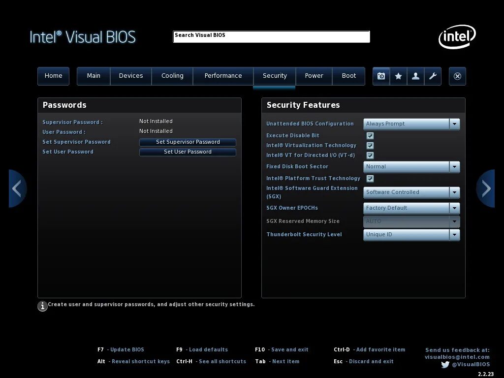
Task: Toggle Intel VT for Directed I/O checkbox
Action: coord(370,156)
